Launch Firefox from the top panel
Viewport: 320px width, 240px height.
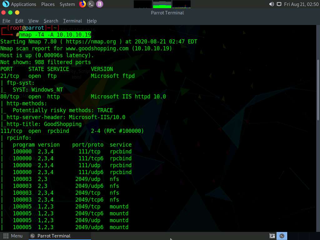coord(82,4)
